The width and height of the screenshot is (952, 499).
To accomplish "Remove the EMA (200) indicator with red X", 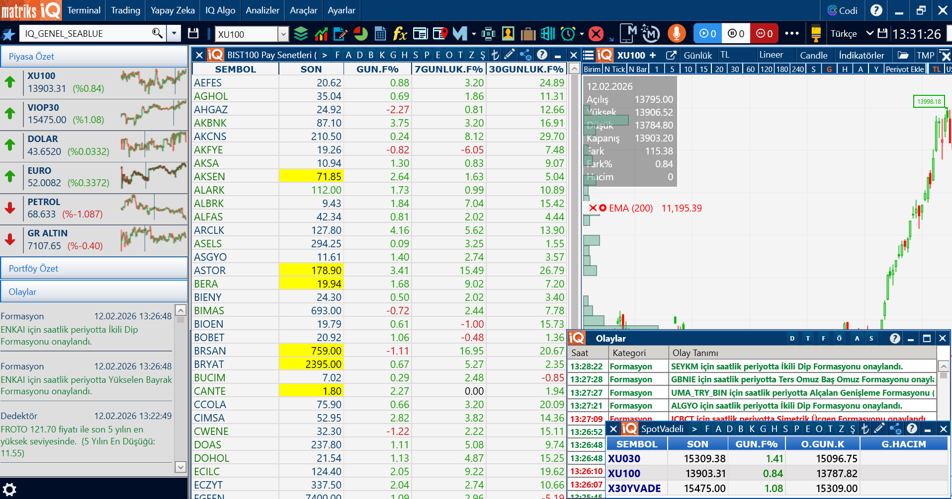I will (593, 208).
